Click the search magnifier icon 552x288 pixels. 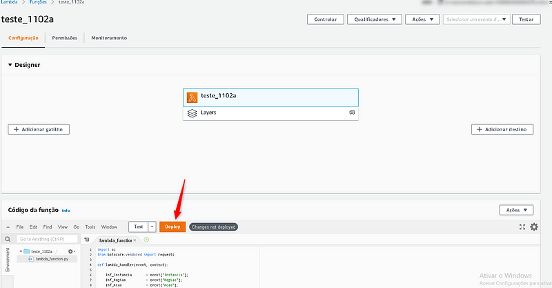pyautogui.click(x=8, y=240)
